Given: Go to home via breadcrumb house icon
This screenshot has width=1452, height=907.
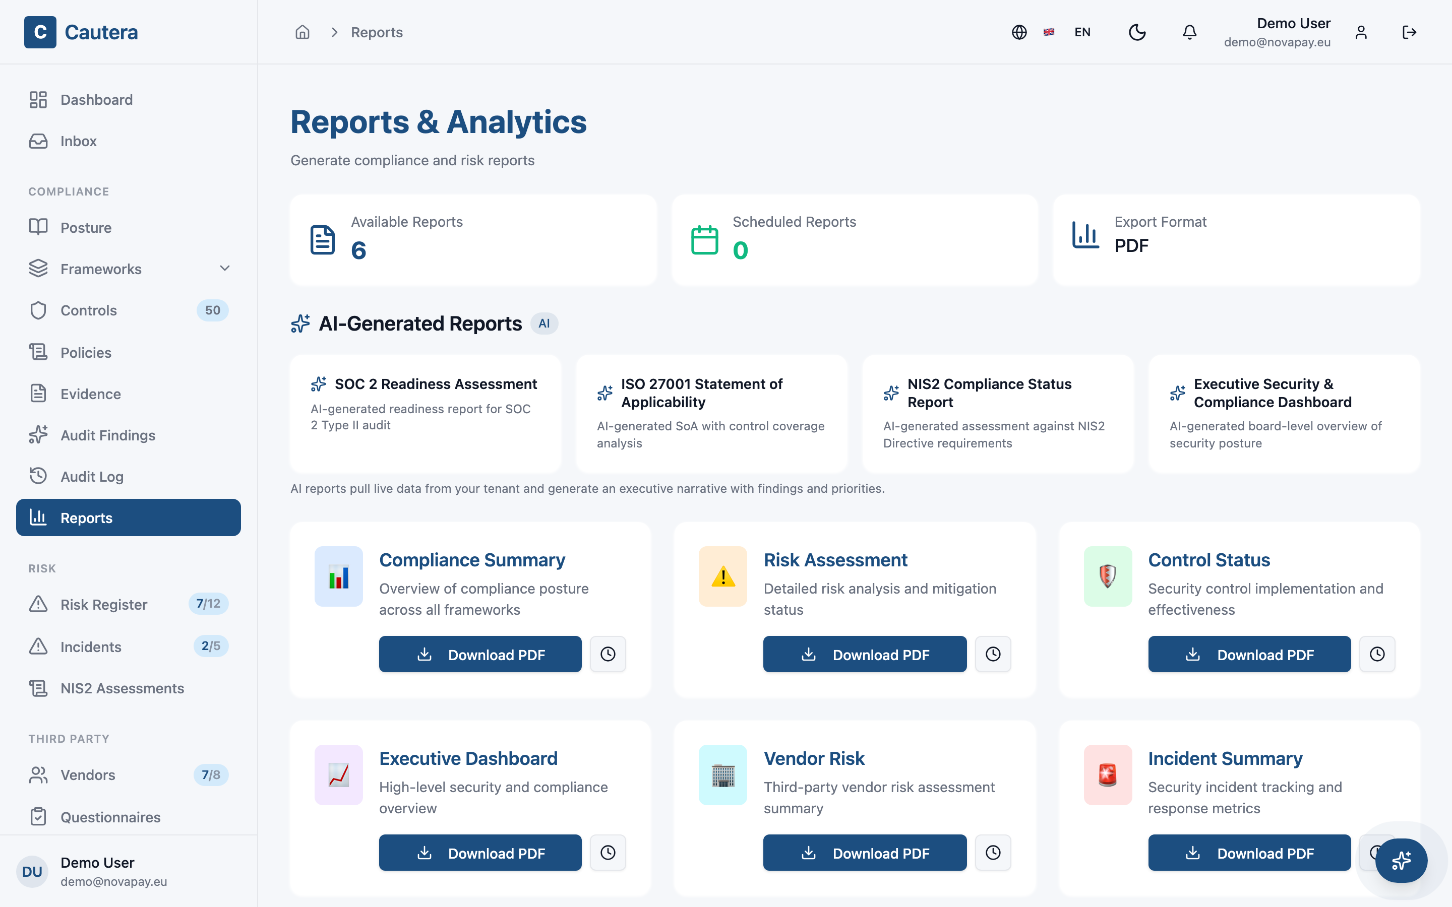Looking at the screenshot, I should (302, 32).
